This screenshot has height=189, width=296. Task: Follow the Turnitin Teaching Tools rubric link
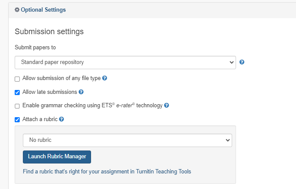(107, 171)
